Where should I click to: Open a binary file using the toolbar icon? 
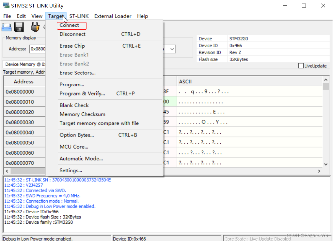tap(7, 27)
